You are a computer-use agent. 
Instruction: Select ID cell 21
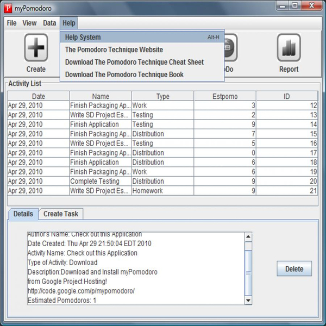click(x=287, y=191)
